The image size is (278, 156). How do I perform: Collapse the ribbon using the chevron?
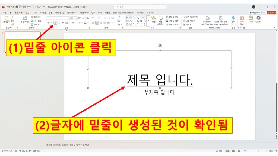275,27
